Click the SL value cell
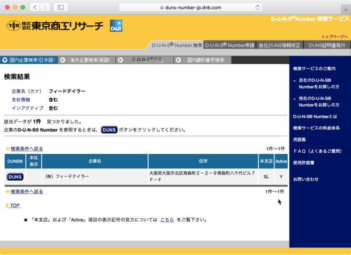351x255 pixels. (x=266, y=177)
